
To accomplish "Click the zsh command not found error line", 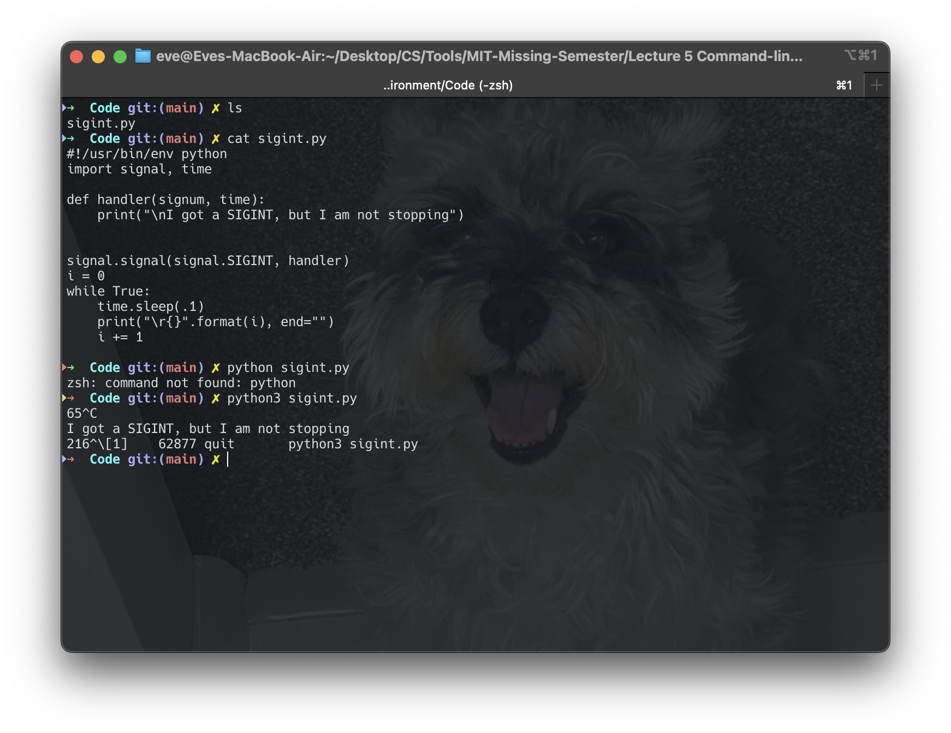I will [181, 383].
